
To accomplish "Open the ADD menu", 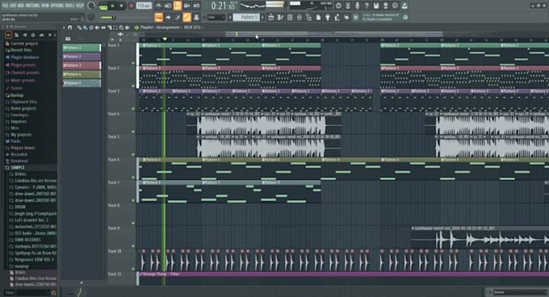I will coord(21,6).
